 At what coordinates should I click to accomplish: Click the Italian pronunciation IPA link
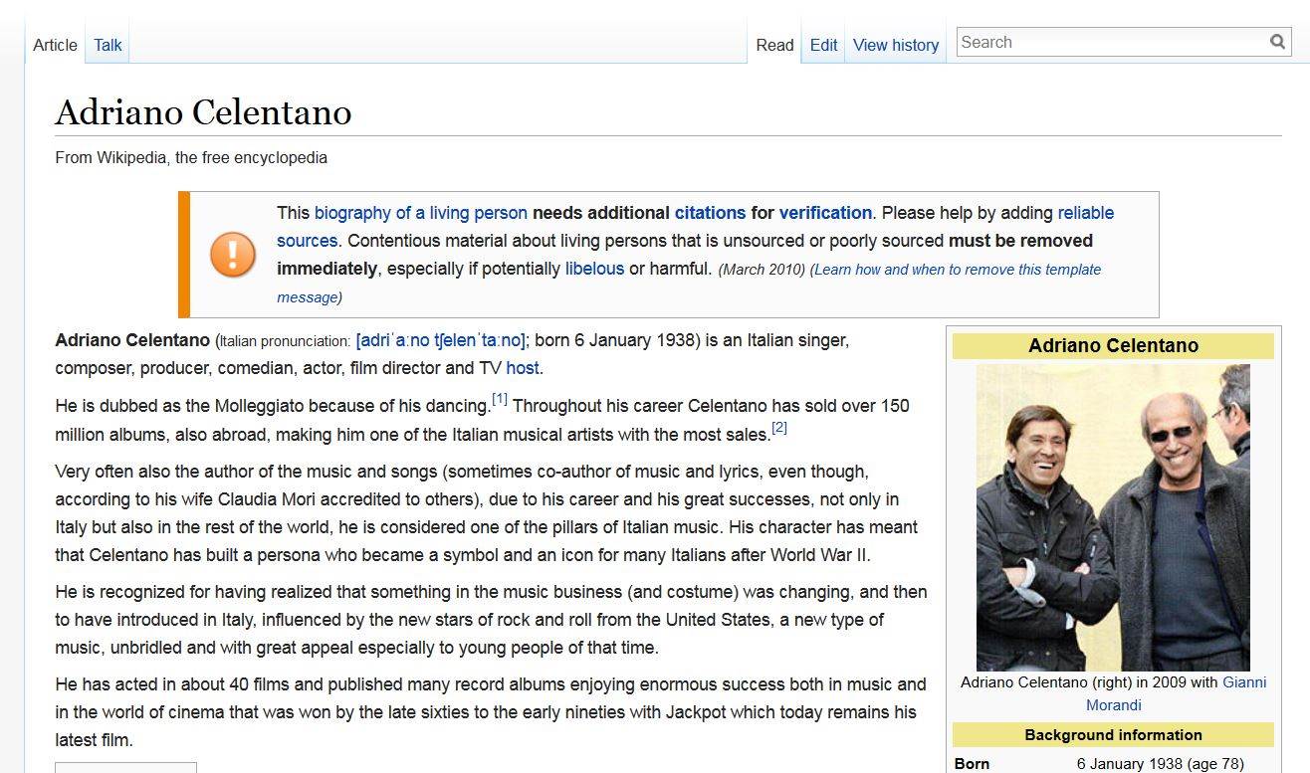(x=440, y=340)
